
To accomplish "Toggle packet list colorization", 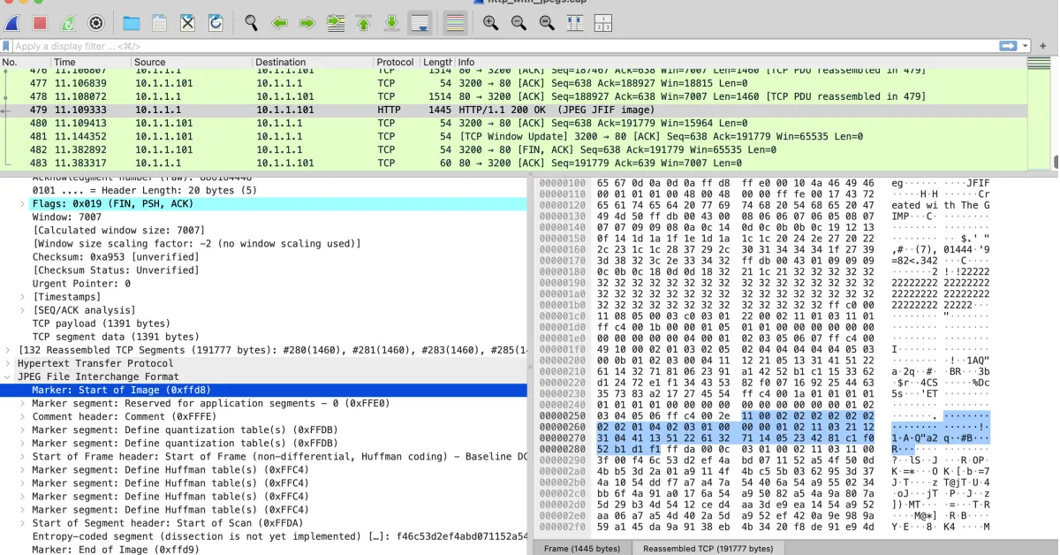I will click(x=454, y=23).
